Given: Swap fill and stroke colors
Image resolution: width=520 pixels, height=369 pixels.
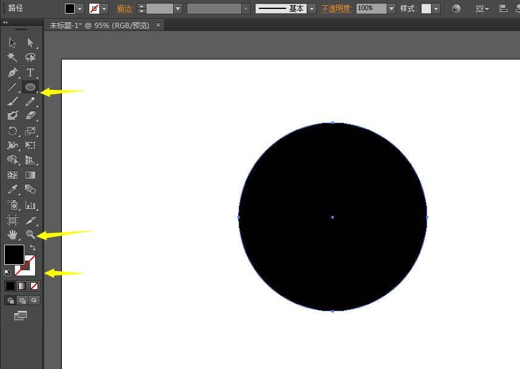Looking at the screenshot, I should pos(33,248).
